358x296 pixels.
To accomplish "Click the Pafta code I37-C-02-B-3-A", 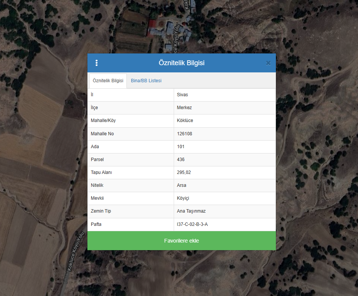I will [192, 224].
